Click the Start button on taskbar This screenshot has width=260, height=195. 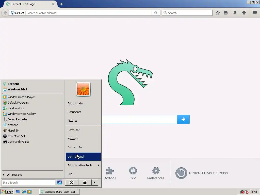(7, 192)
